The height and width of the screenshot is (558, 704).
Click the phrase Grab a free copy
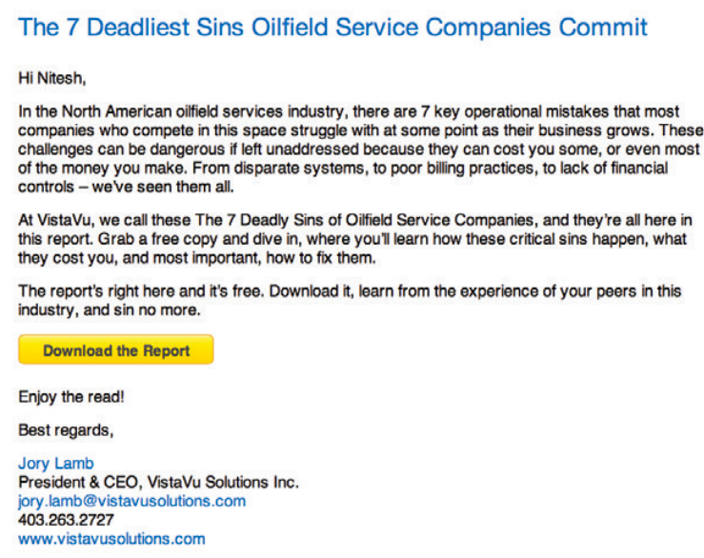coord(158,239)
